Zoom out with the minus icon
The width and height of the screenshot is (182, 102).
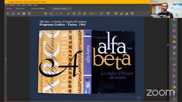(x=79, y=14)
